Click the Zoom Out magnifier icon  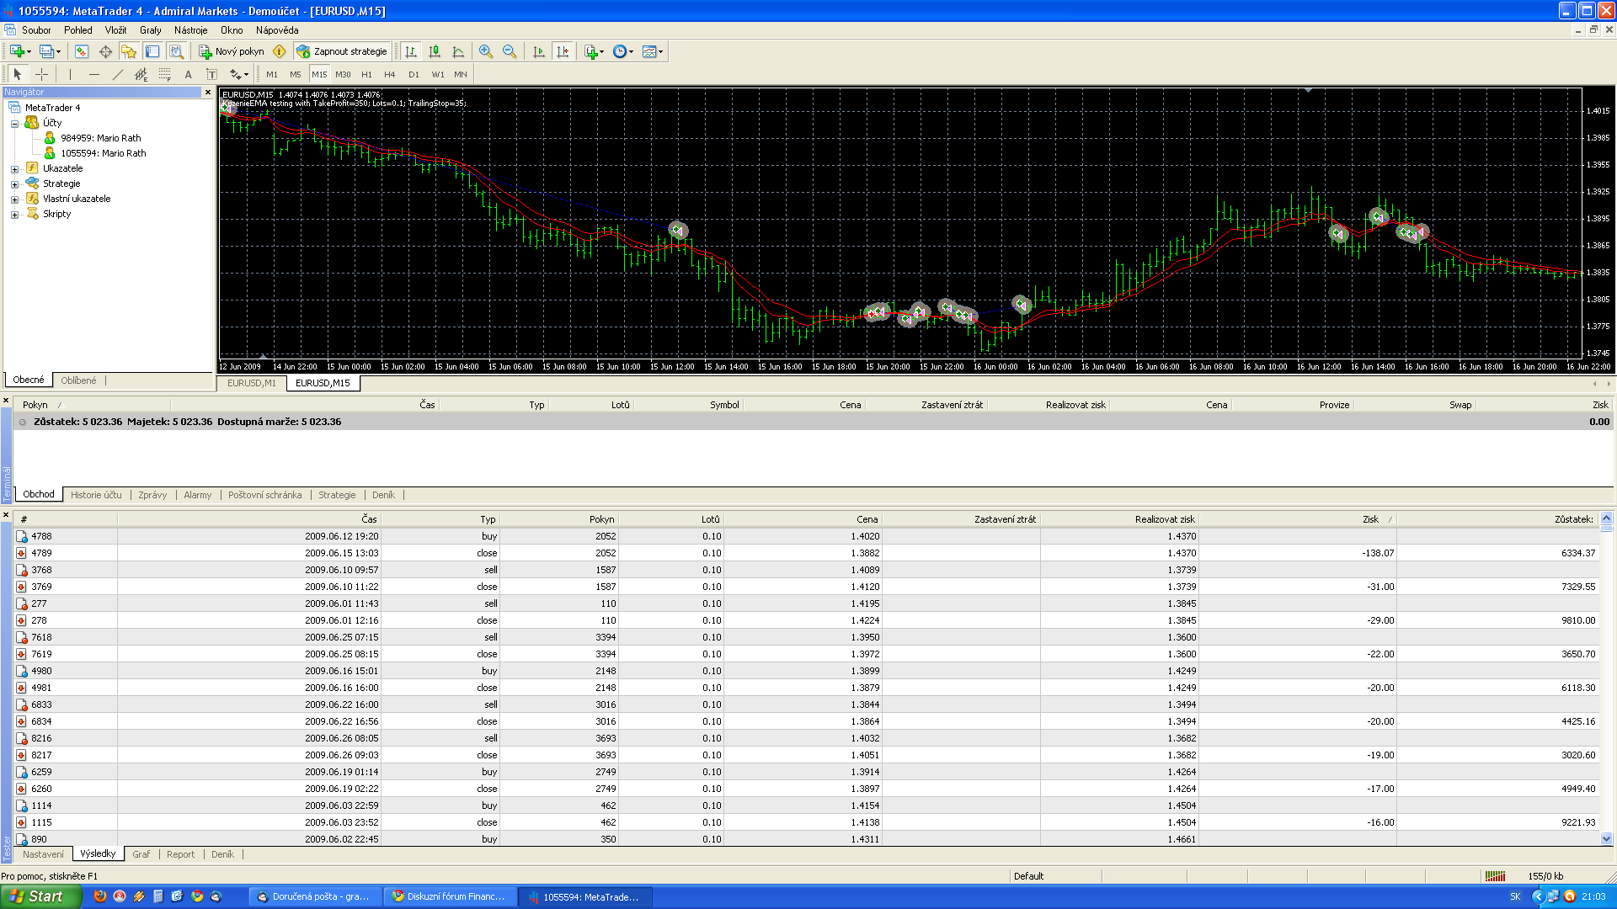[x=510, y=51]
